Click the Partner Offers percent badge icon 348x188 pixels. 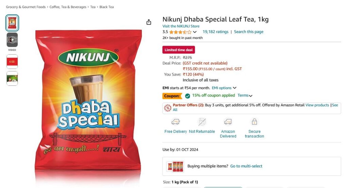coord(168,108)
